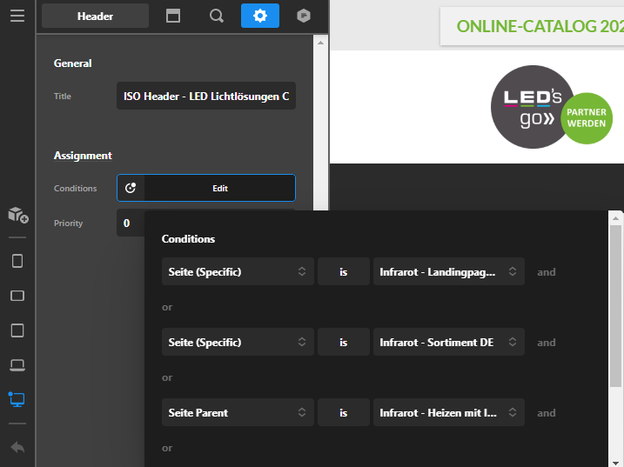Open the search magnifier tab
624x467 pixels.
pos(217,16)
